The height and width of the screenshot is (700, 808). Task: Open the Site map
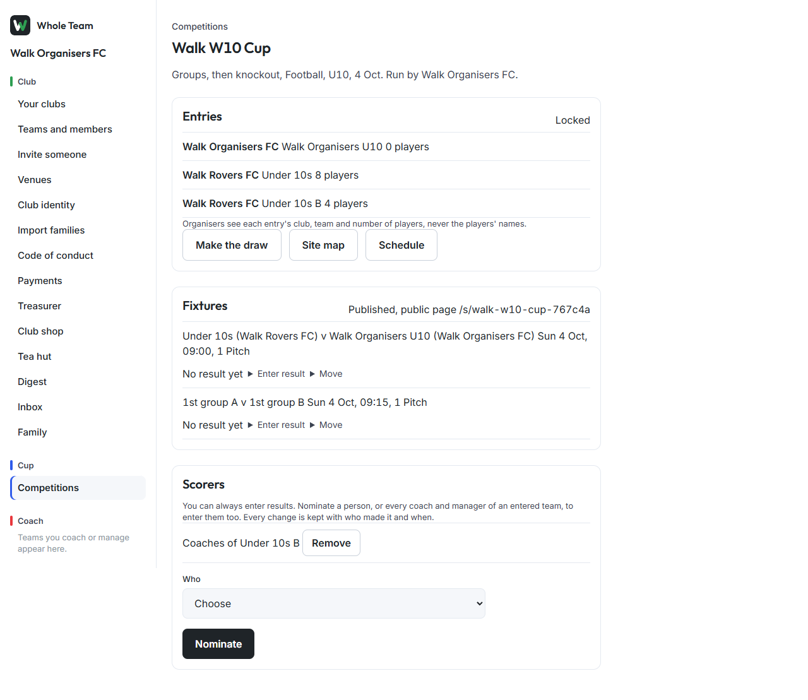(x=323, y=245)
